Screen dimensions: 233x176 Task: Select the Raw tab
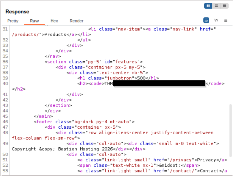click(34, 21)
